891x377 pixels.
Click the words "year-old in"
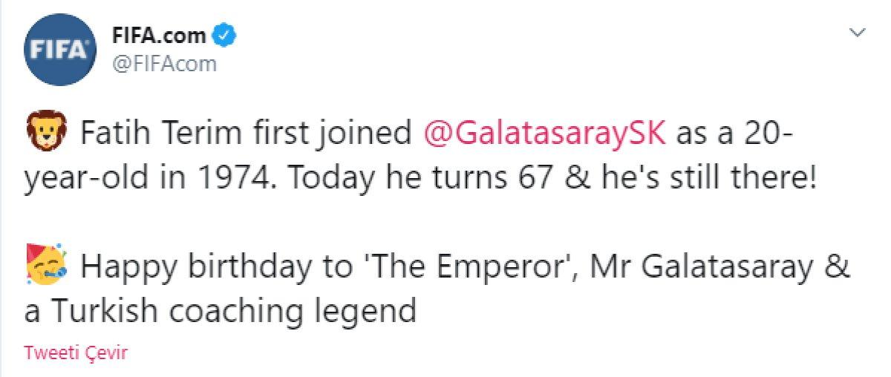116,179
